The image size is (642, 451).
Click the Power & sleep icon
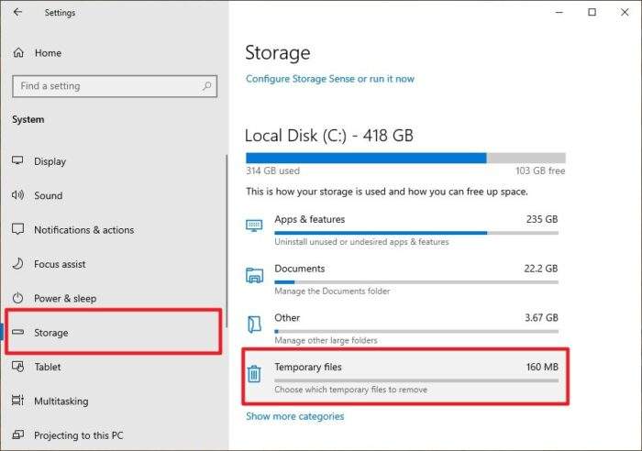click(17, 298)
